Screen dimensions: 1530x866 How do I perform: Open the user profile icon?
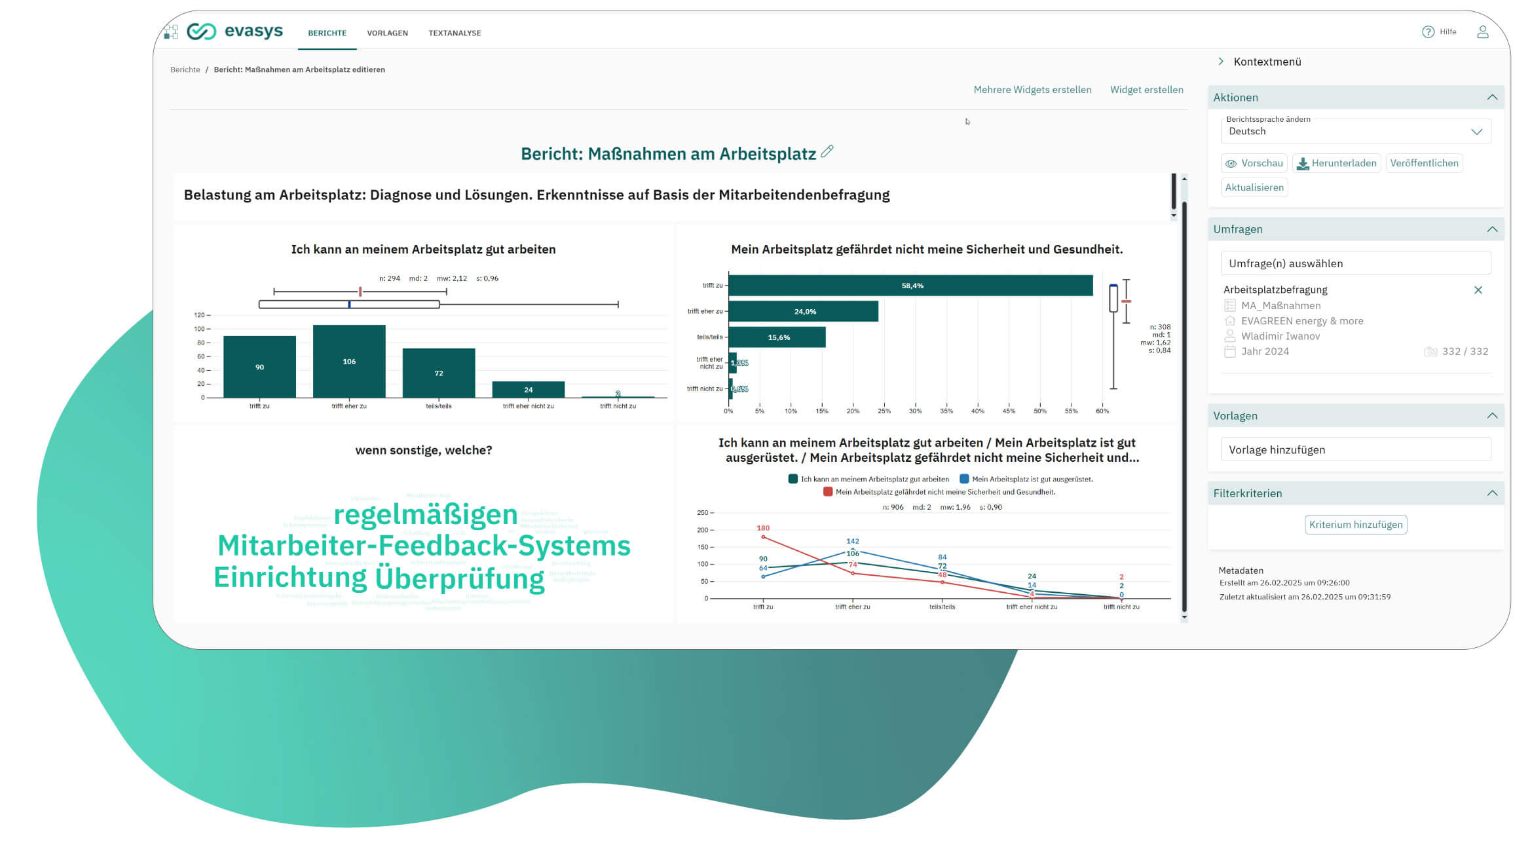(1483, 31)
